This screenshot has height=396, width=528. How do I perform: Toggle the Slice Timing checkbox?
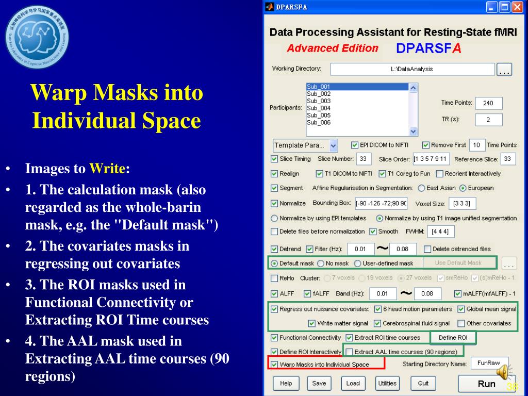(274, 159)
